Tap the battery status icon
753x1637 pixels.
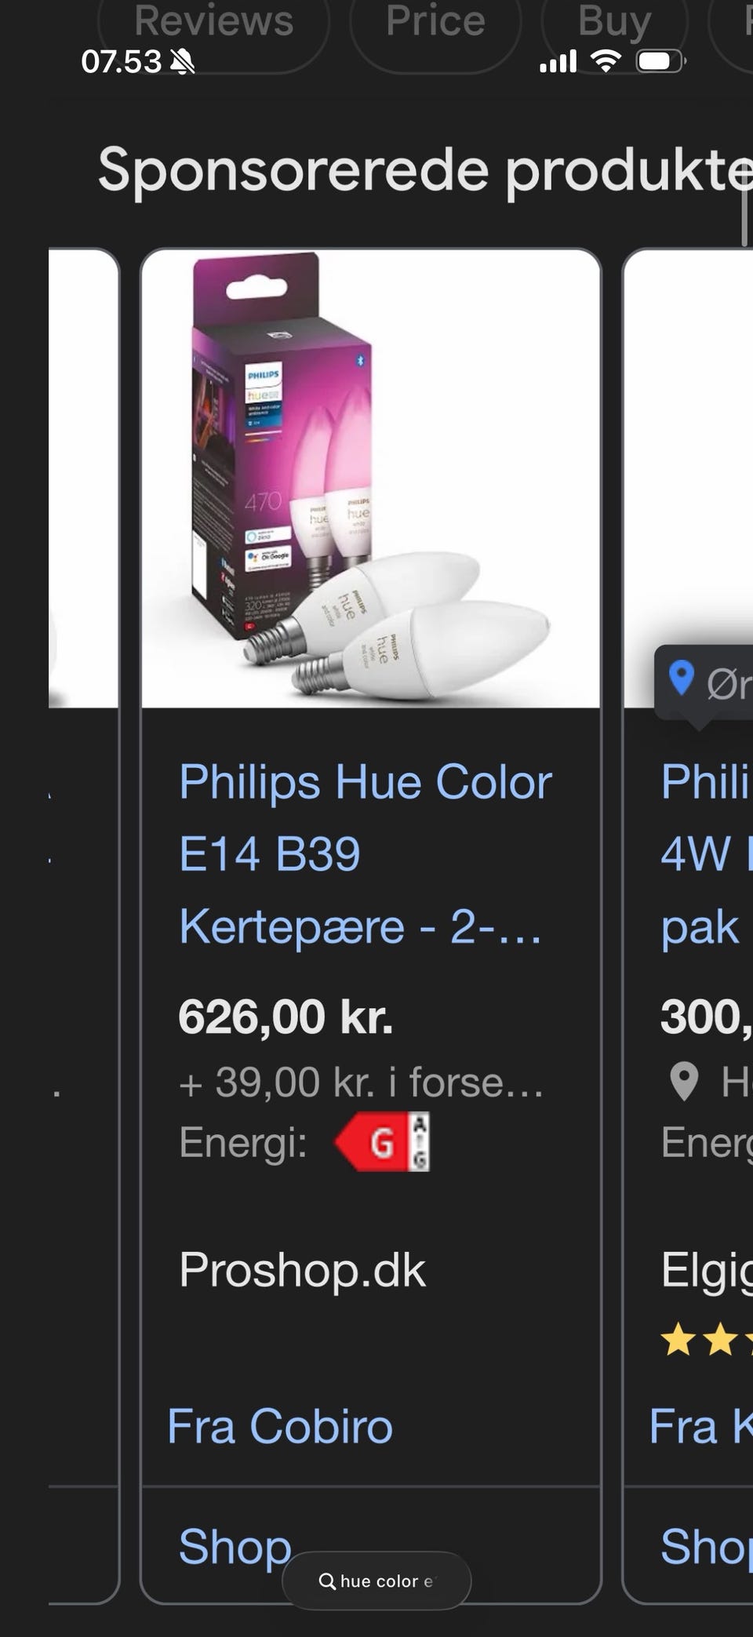pos(661,61)
